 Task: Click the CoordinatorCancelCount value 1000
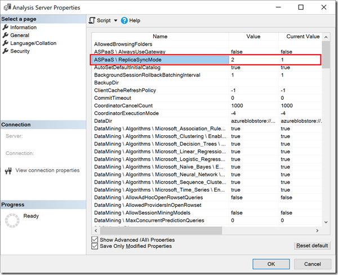tap(237, 106)
